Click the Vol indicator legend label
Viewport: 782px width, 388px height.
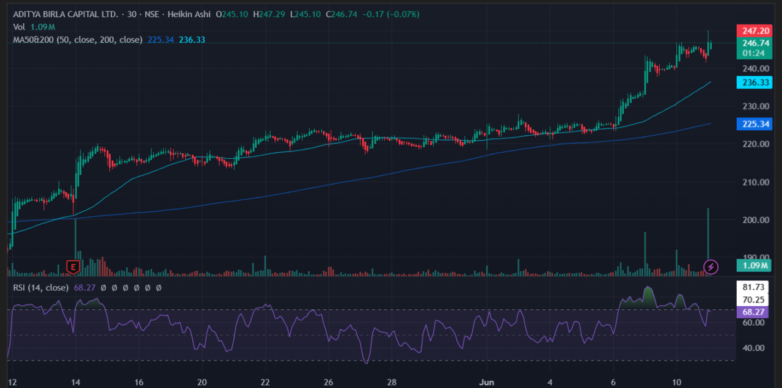click(20, 27)
